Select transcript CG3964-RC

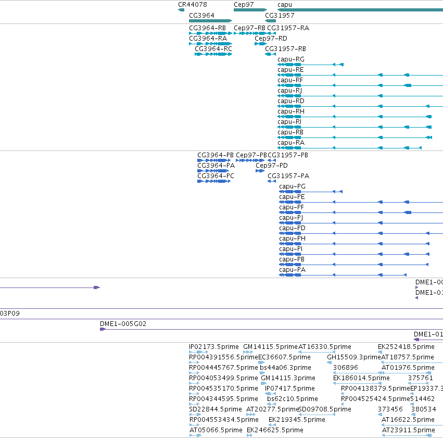click(213, 54)
